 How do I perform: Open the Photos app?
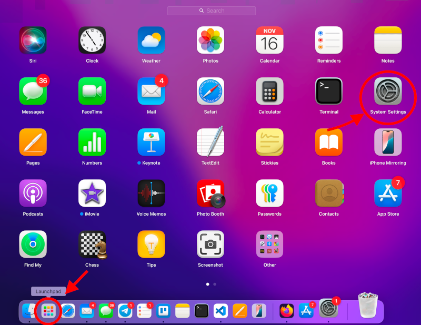[x=210, y=40]
